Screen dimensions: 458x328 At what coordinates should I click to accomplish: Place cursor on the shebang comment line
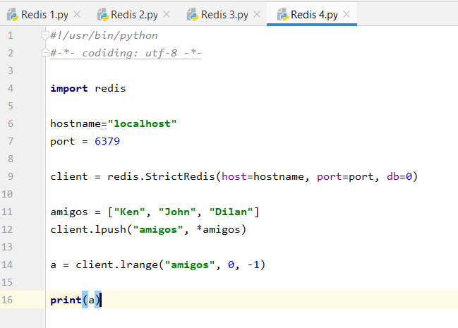pyautogui.click(x=104, y=36)
